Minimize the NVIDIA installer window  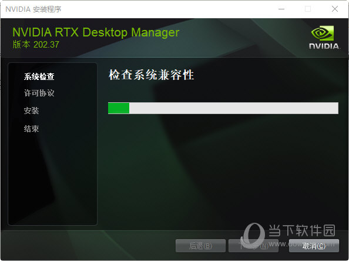pyautogui.click(x=281, y=9)
